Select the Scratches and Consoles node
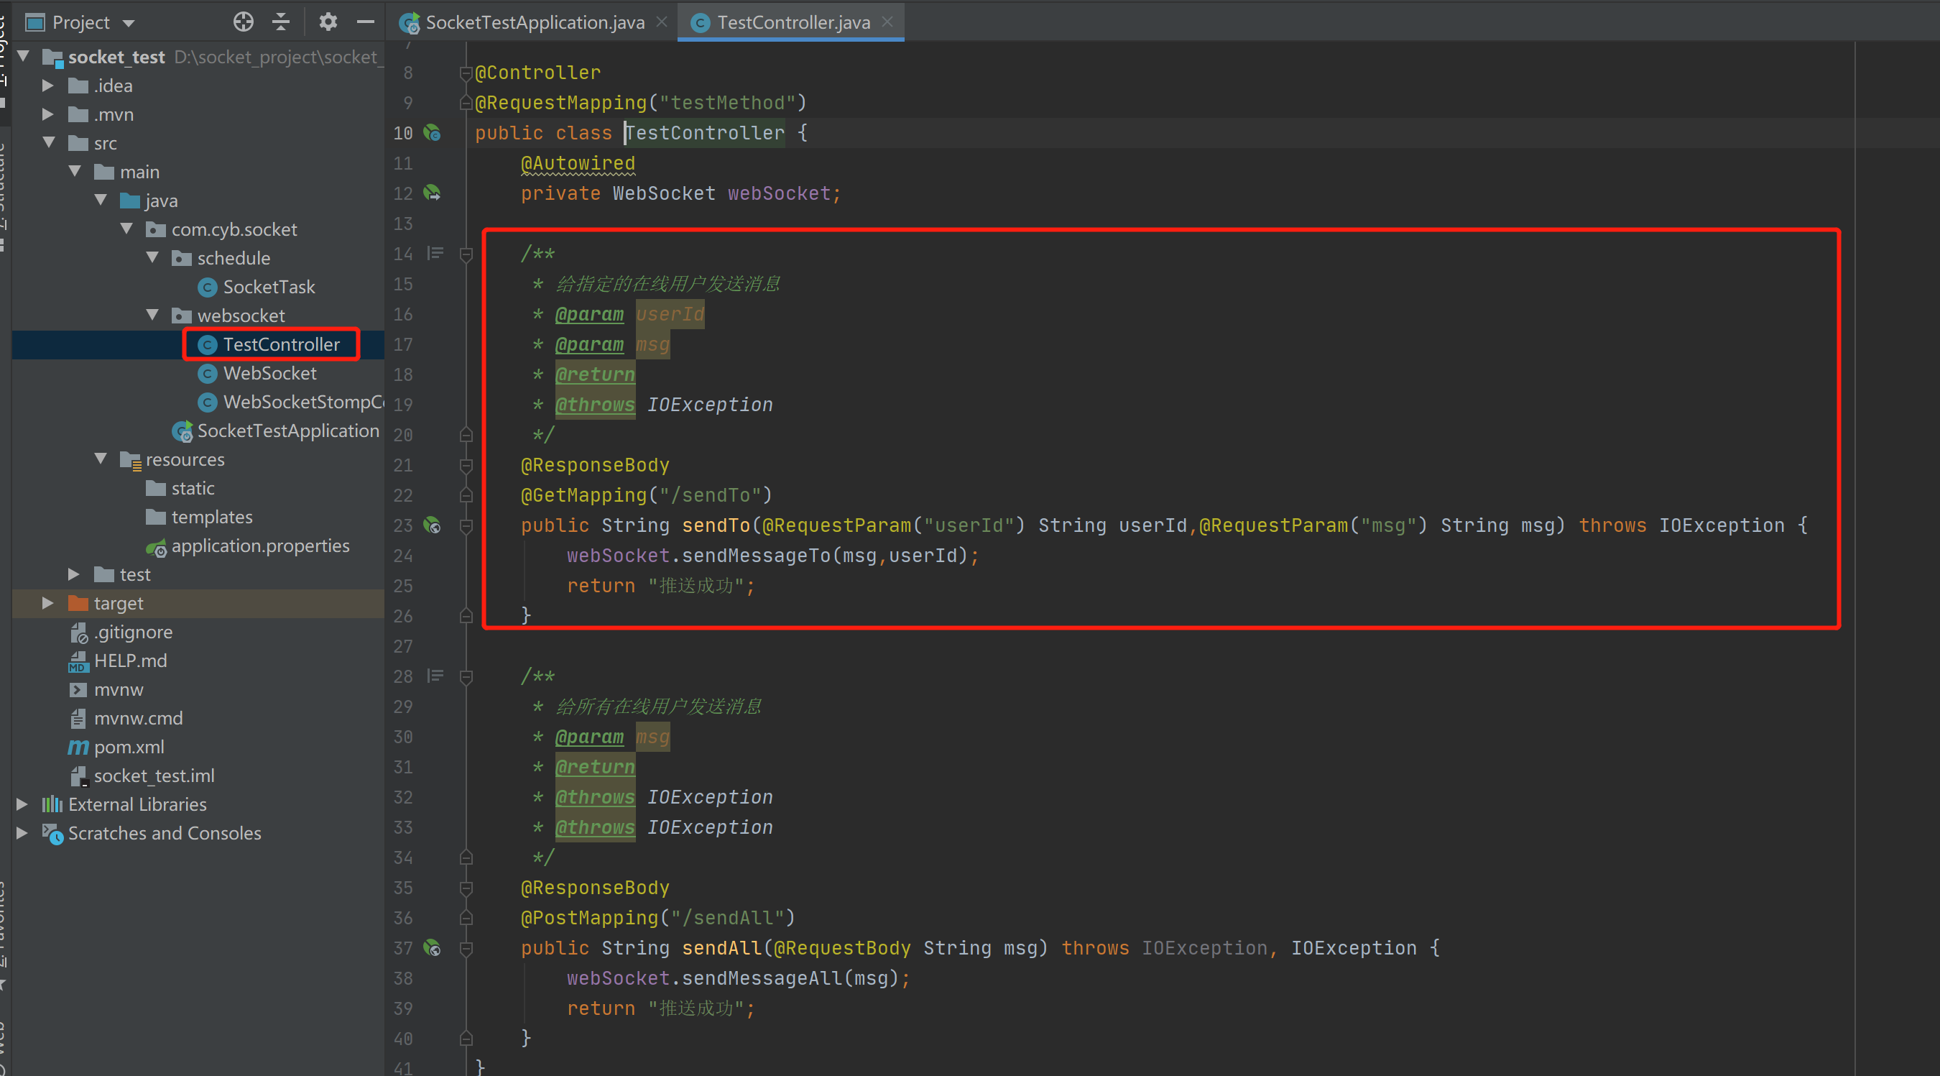Viewport: 1940px width, 1076px height. tap(164, 833)
